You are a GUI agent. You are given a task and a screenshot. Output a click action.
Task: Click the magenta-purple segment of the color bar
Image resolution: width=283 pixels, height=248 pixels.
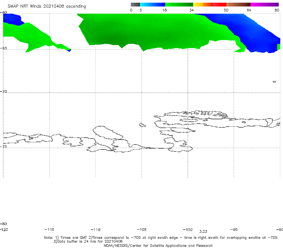[x=265, y=5]
